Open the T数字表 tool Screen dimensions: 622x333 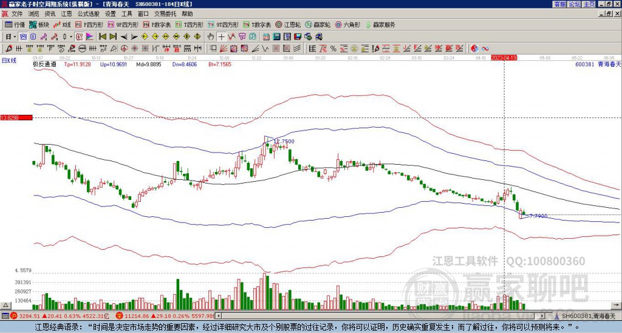pyautogui.click(x=257, y=24)
